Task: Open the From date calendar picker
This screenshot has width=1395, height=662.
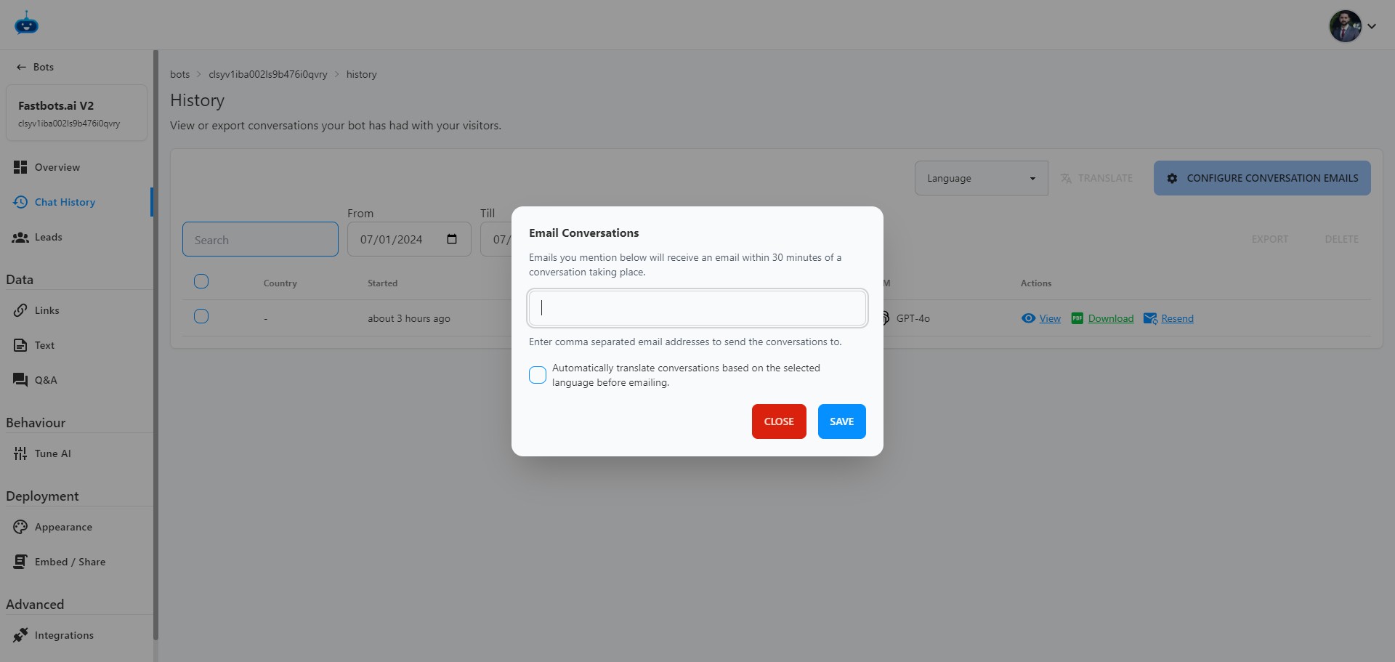Action: point(452,239)
